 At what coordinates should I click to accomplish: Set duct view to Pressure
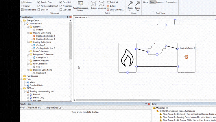160,2
